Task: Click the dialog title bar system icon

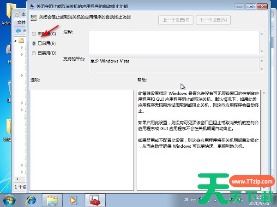Action: pos(32,6)
